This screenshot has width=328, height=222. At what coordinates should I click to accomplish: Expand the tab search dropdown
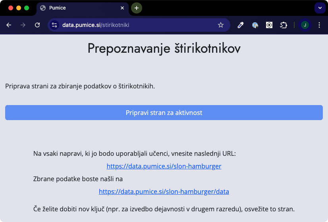tap(320, 8)
